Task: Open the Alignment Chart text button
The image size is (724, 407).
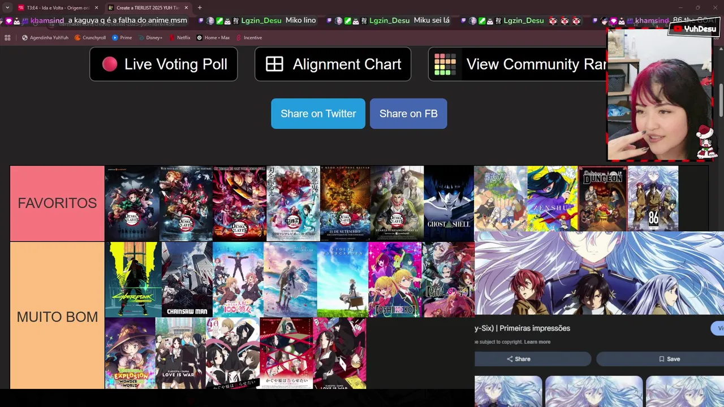Action: [x=347, y=64]
